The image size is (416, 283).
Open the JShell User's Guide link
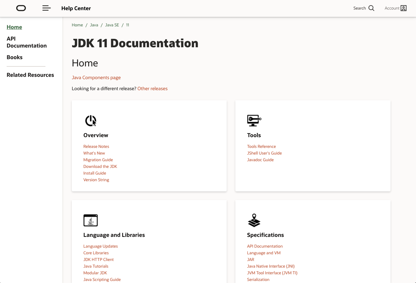pos(264,153)
